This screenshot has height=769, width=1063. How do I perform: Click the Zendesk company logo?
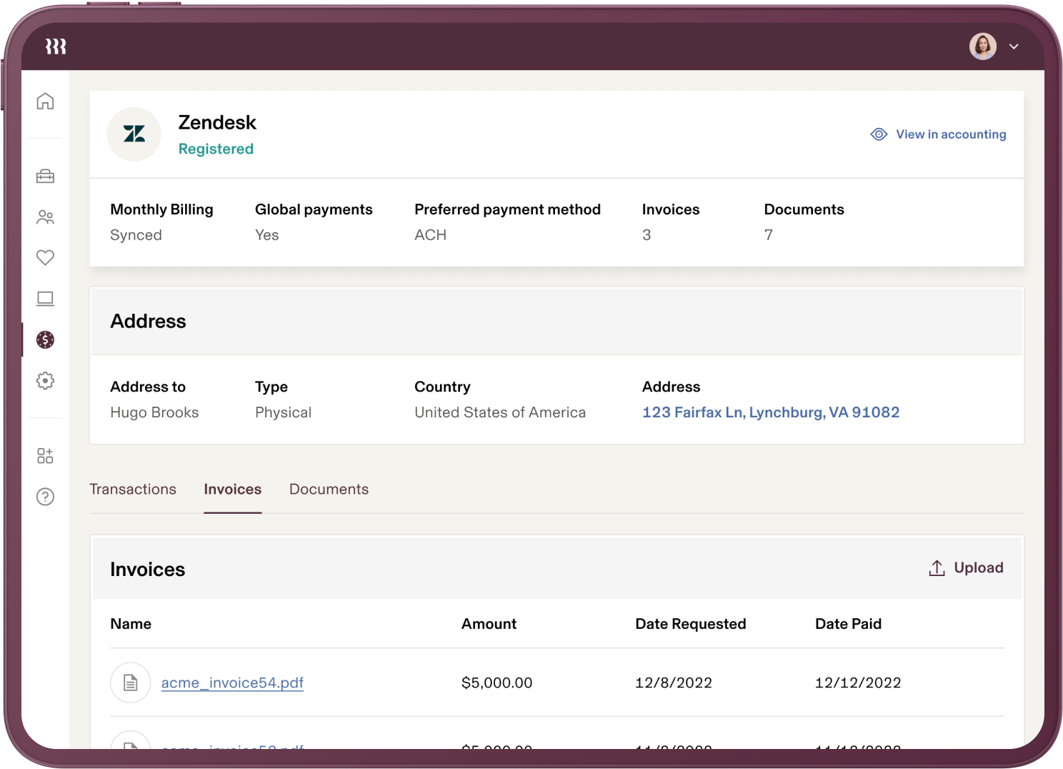coord(134,134)
